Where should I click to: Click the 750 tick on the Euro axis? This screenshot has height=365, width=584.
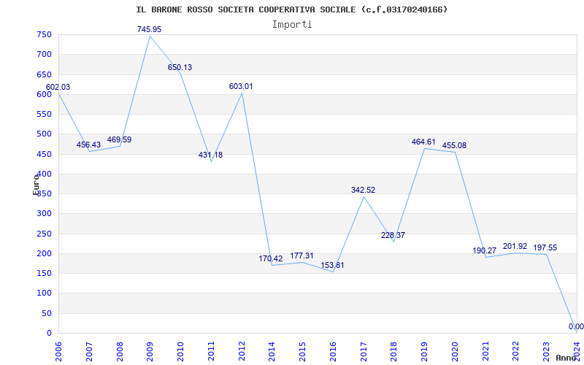coord(44,35)
